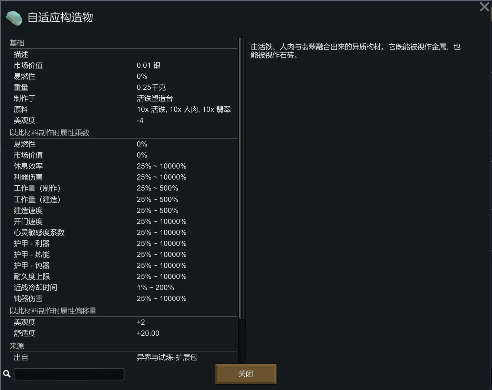Select the 休息效率 multiplier row
The height and width of the screenshot is (390, 492).
[123, 166]
